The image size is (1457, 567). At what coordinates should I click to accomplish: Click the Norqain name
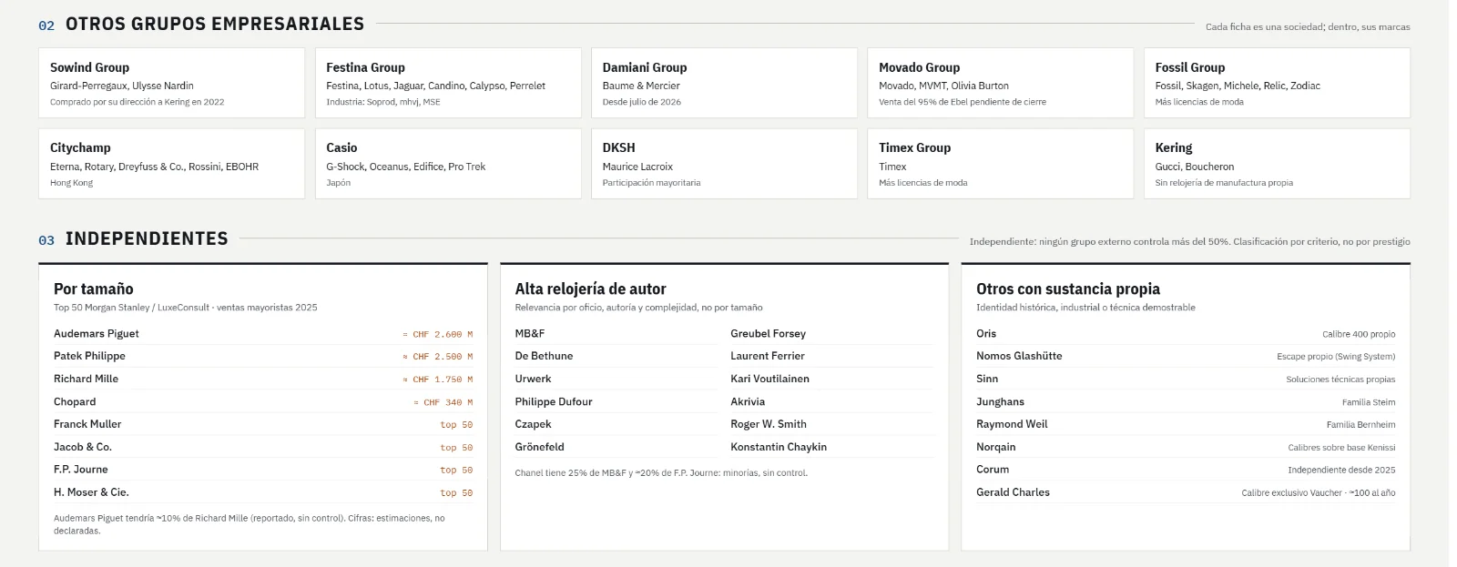[996, 447]
